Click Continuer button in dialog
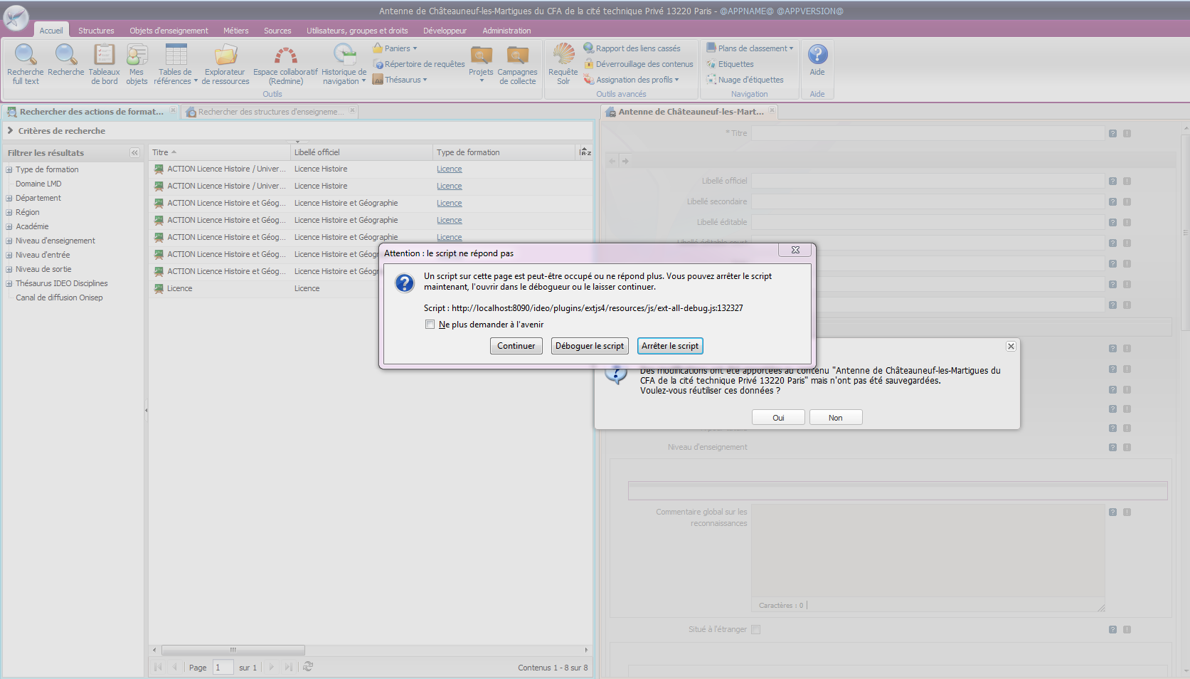The width and height of the screenshot is (1190, 679). click(x=516, y=346)
